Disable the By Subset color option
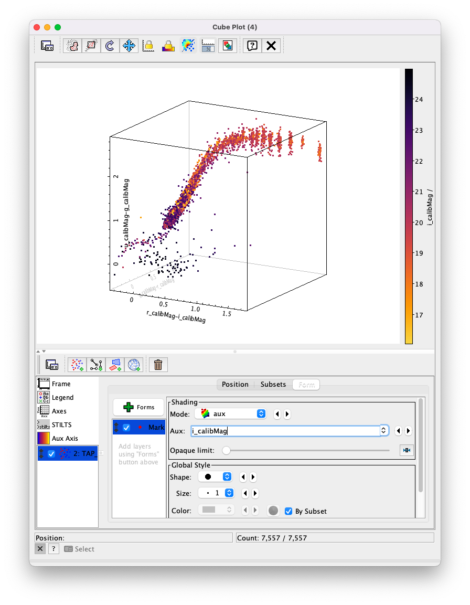Image resolution: width=470 pixels, height=605 pixels. pyautogui.click(x=288, y=511)
